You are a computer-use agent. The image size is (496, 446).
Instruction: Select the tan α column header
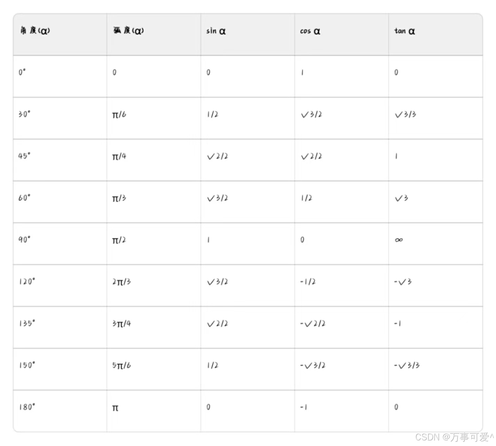coord(404,31)
